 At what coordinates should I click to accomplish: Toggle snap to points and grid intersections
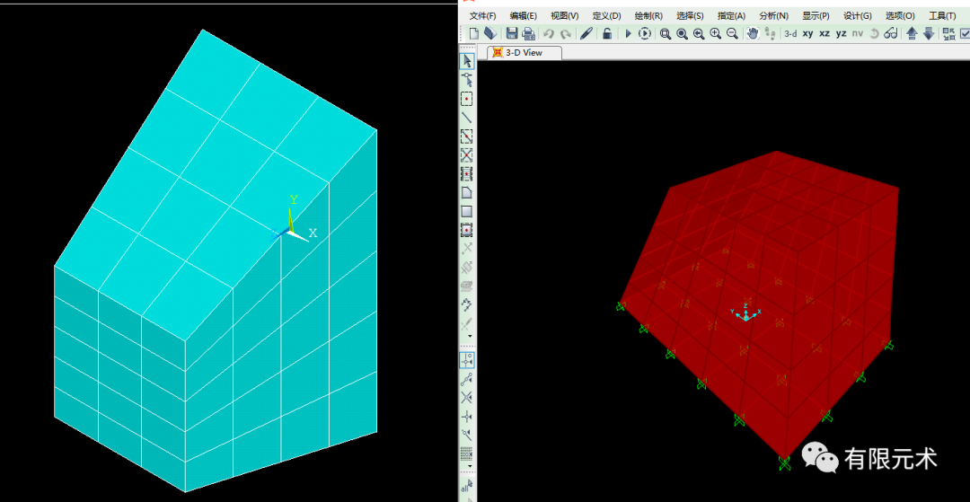tap(467, 359)
